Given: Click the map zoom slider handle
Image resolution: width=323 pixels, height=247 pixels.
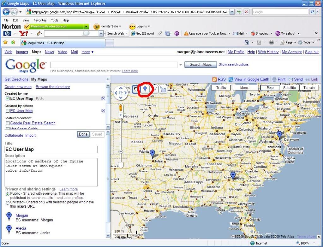Looking at the screenshot, I should pos(121,152).
